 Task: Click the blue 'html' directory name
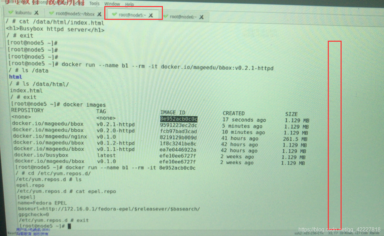click(15, 77)
